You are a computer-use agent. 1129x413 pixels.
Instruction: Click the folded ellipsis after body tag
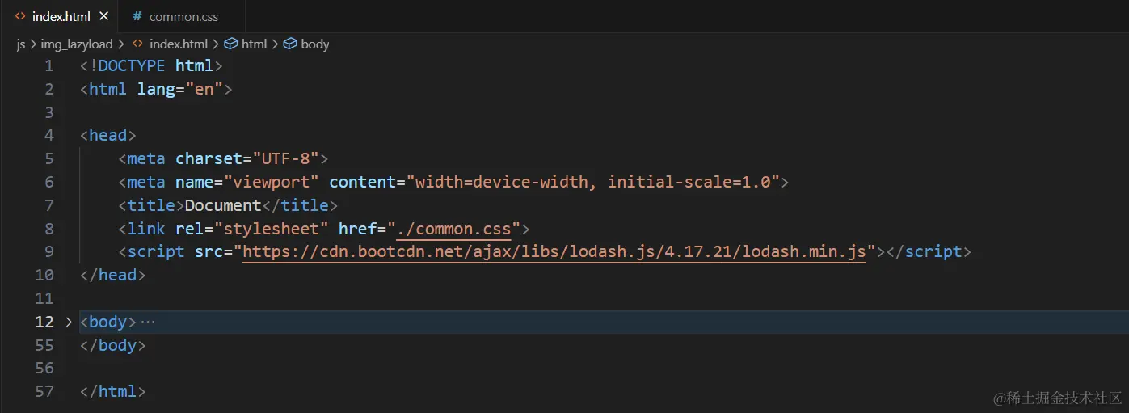[147, 322]
